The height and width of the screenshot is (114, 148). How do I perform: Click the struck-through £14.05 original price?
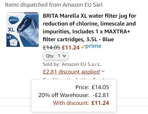point(52,48)
